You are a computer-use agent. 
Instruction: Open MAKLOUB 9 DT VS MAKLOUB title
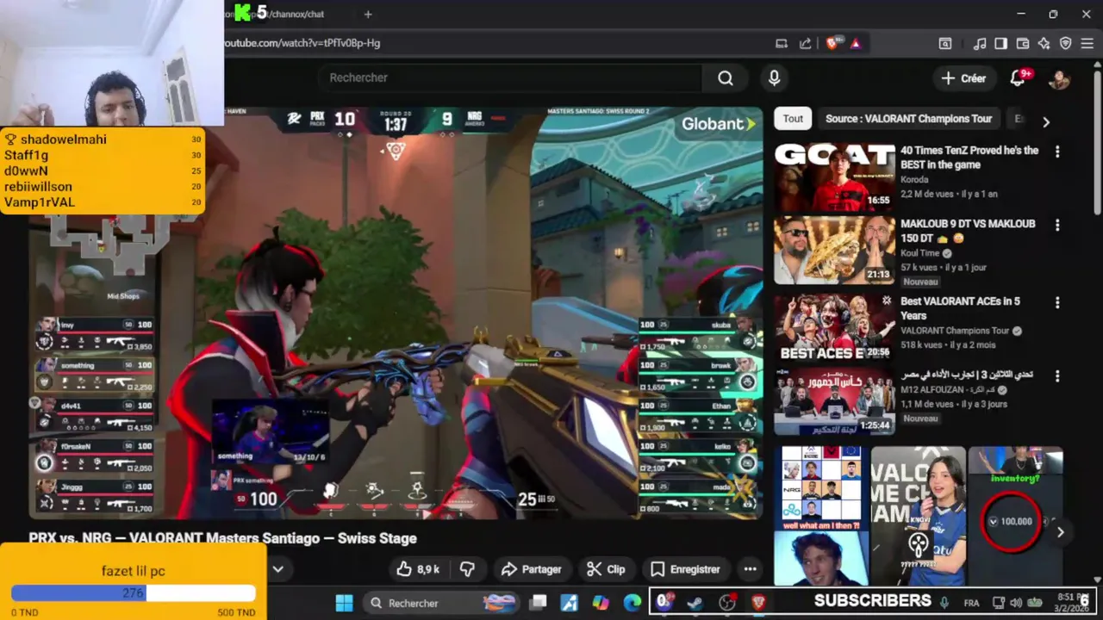[x=968, y=231]
